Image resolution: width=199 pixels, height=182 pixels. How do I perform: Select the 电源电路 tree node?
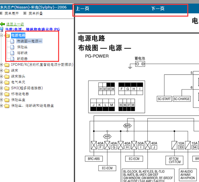pos(18,35)
